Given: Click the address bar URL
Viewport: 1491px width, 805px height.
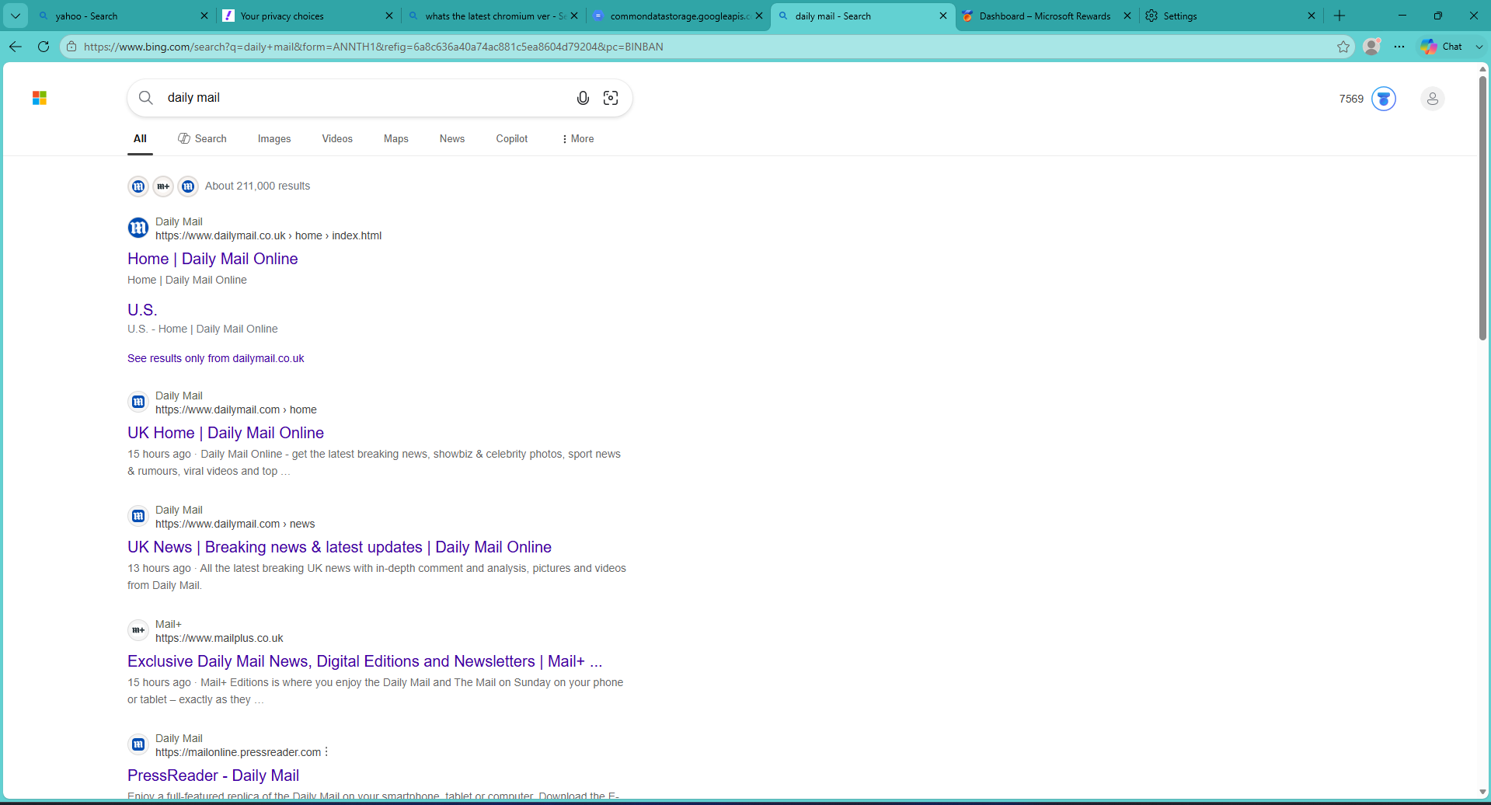Looking at the screenshot, I should [374, 47].
